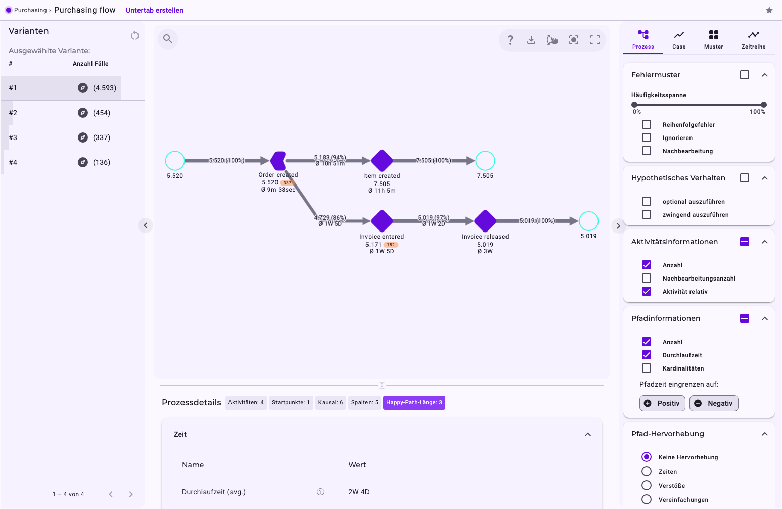Click the 100% frequency slider handle
The width and height of the screenshot is (782, 509).
[764, 105]
